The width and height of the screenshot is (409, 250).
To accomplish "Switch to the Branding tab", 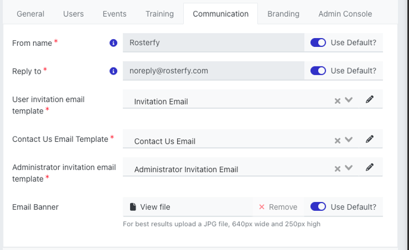I will coord(283,14).
